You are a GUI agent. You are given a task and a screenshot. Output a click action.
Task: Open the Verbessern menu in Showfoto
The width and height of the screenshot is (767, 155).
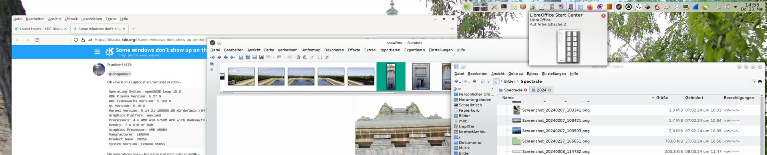[x=287, y=50]
